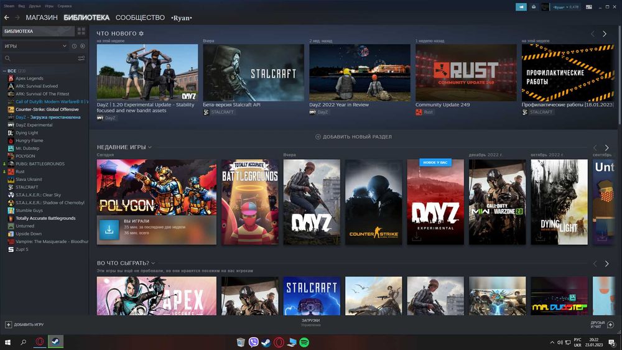This screenshot has width=622, height=350.
Task: Open Viber from the taskbar
Action: tap(253, 342)
